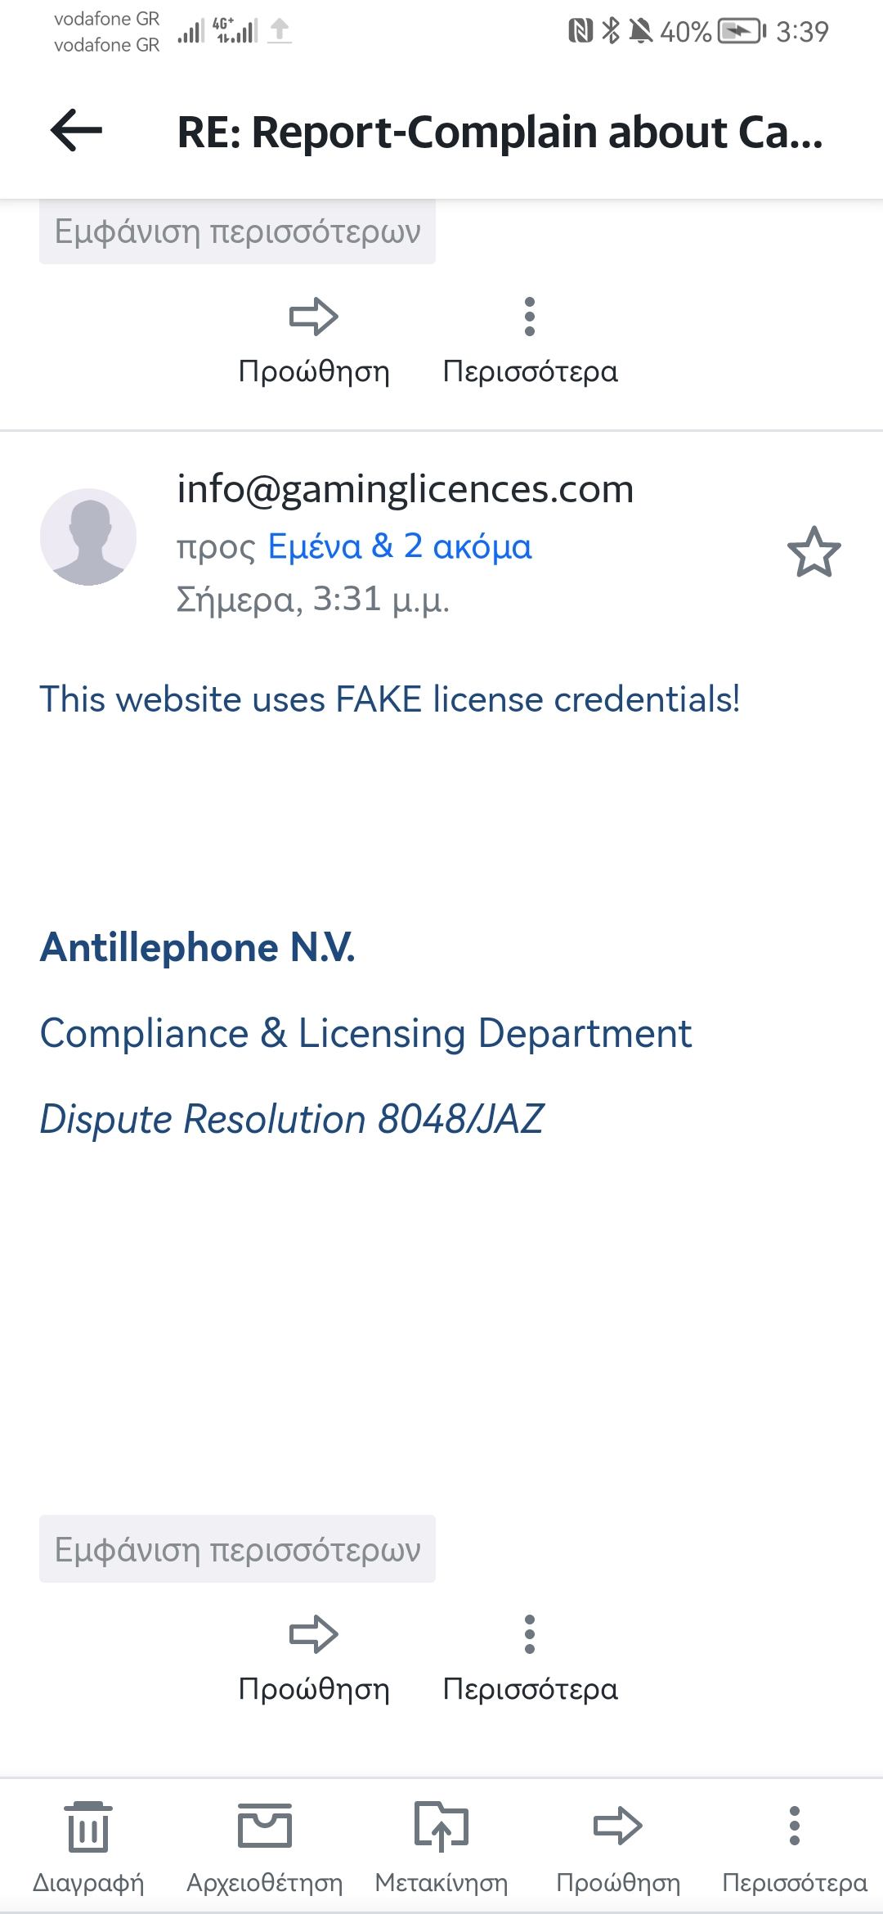883x1914 pixels.
Task: Select the 'Antillephone N.V.' signature text
Action: [198, 947]
